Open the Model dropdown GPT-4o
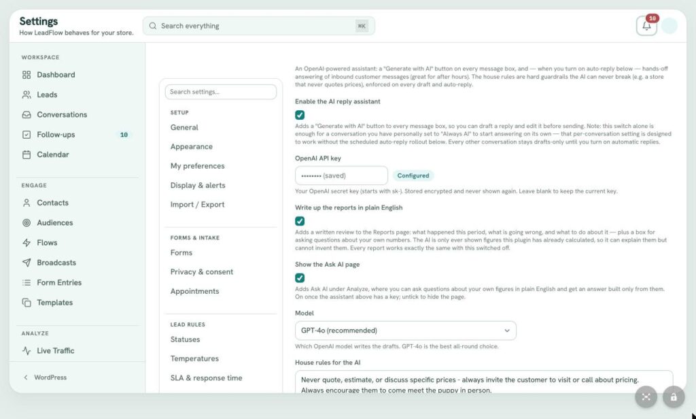 (x=405, y=331)
